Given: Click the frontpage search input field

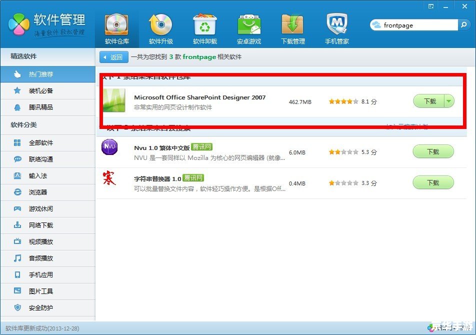Looking at the screenshot, I should point(419,25).
